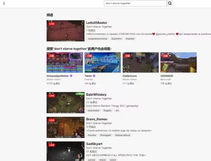Open Albion Online category under Goldeniums
The image size is (211, 161).
tap(130, 79)
